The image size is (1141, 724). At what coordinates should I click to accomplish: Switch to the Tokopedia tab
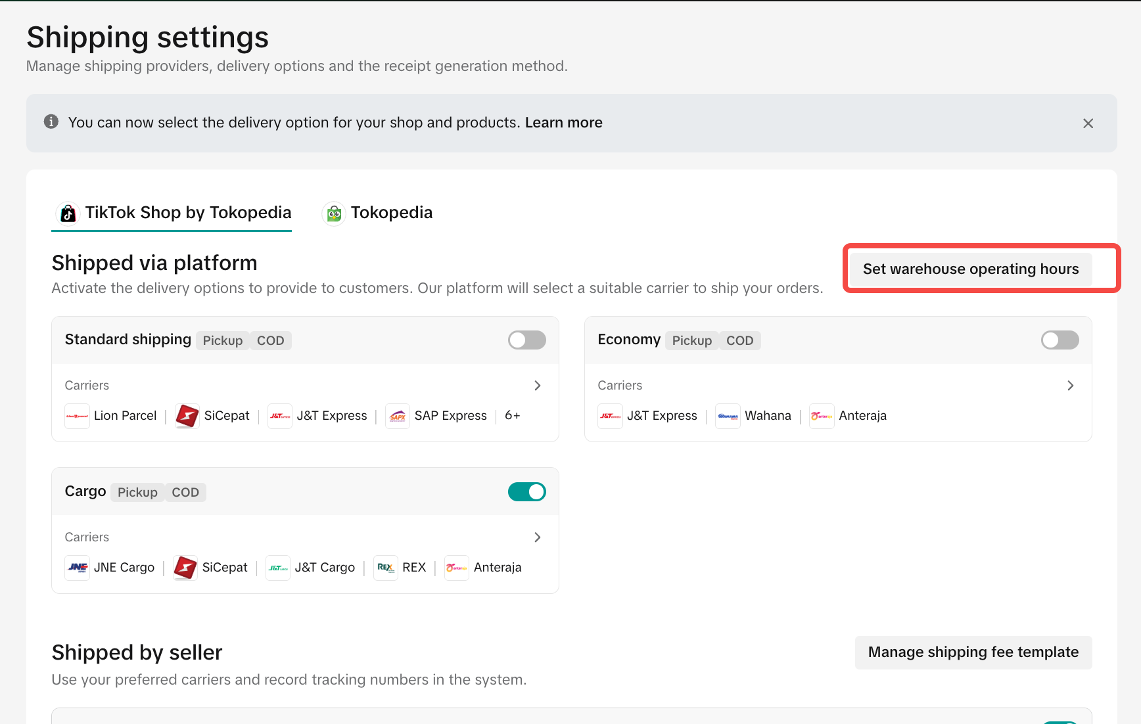(x=378, y=213)
